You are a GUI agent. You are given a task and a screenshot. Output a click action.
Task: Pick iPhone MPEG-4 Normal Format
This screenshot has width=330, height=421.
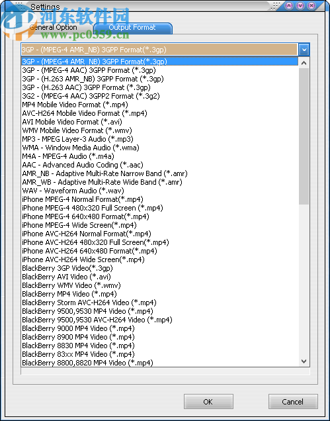coord(159,199)
